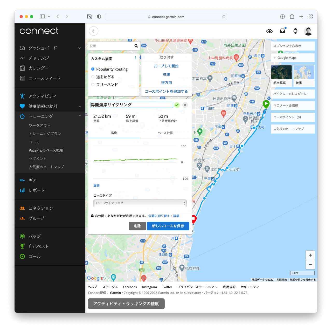This screenshot has height=332, width=332.
Task: Click the 削除 button
Action: [137, 226]
